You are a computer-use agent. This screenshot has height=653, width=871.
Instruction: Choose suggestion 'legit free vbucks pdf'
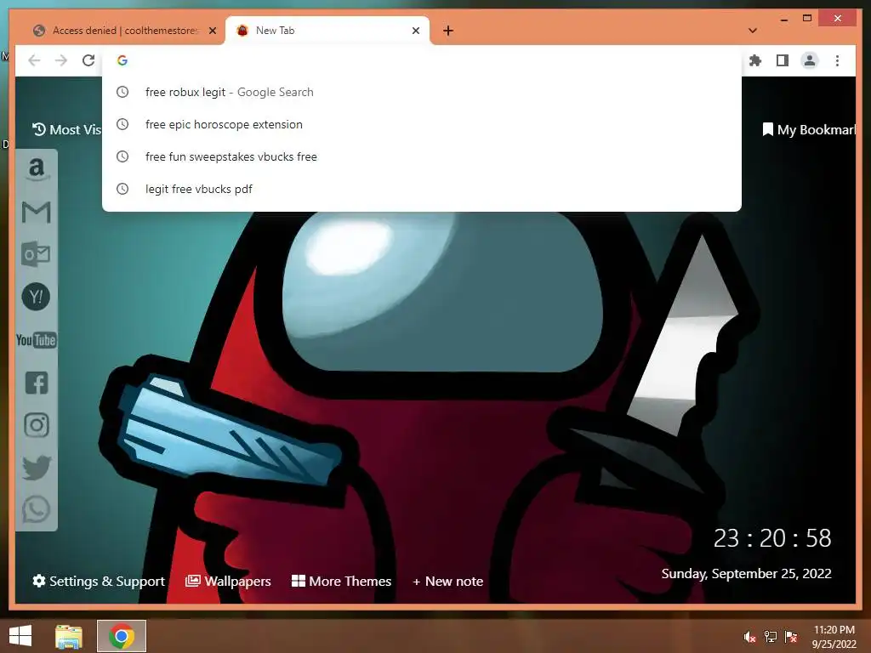pos(422,189)
